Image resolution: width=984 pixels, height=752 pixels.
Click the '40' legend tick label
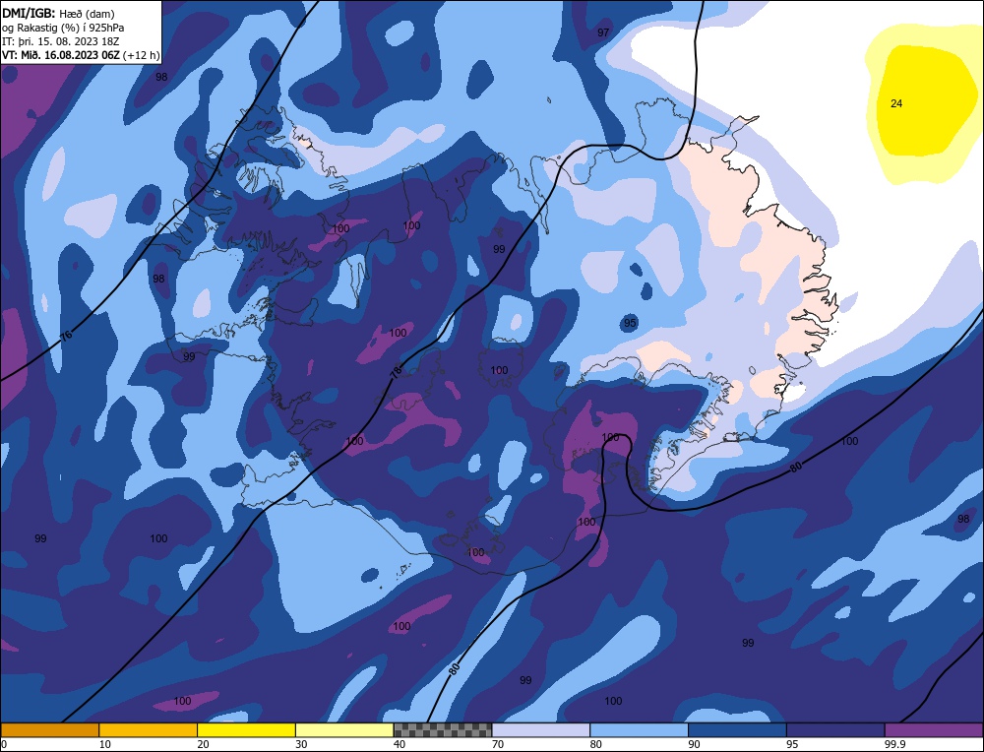(x=400, y=744)
